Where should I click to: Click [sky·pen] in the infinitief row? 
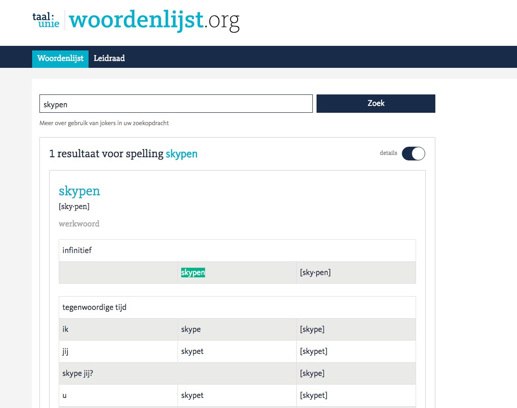tap(315, 273)
